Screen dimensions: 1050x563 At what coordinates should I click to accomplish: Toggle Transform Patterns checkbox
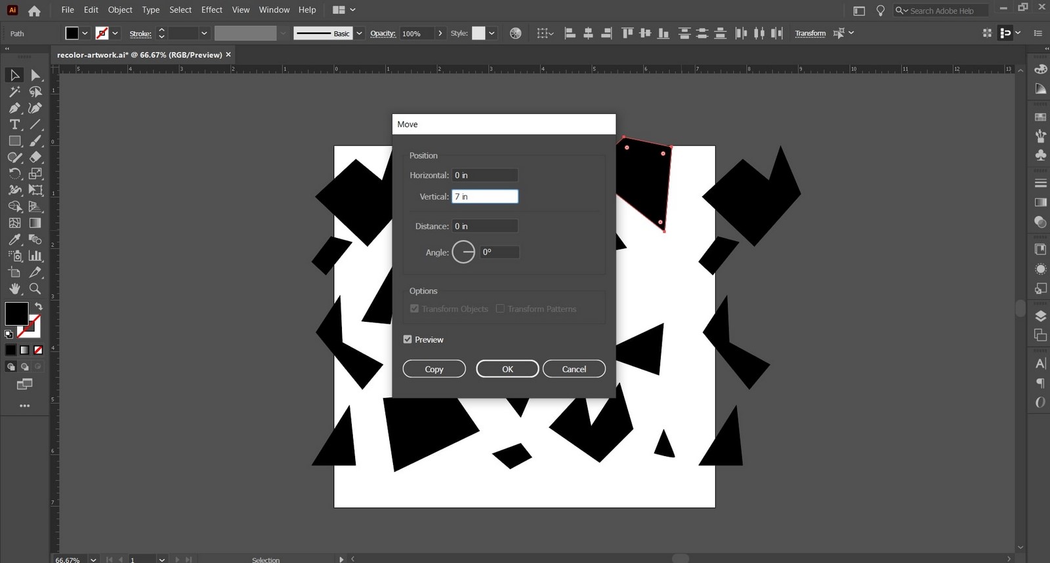(500, 309)
